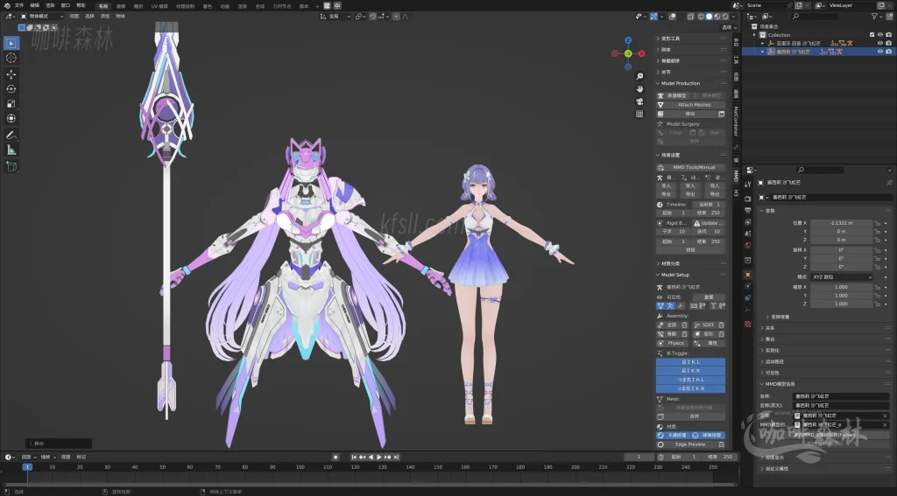Toggle lock on Location X field

tap(877, 223)
